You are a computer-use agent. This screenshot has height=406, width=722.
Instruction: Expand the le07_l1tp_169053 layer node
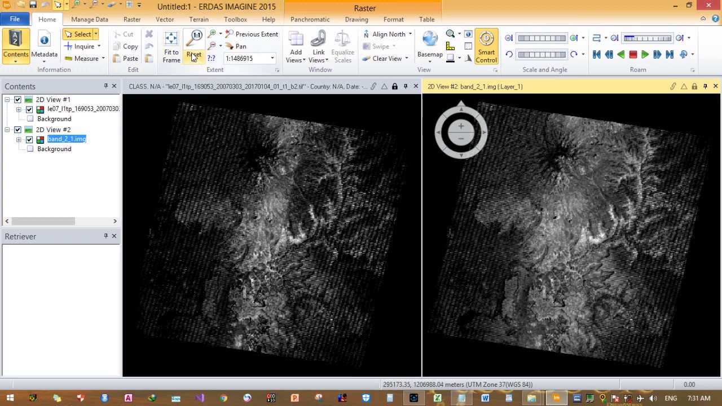pyautogui.click(x=19, y=109)
